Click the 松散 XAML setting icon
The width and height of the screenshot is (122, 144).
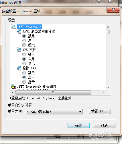[19, 68]
